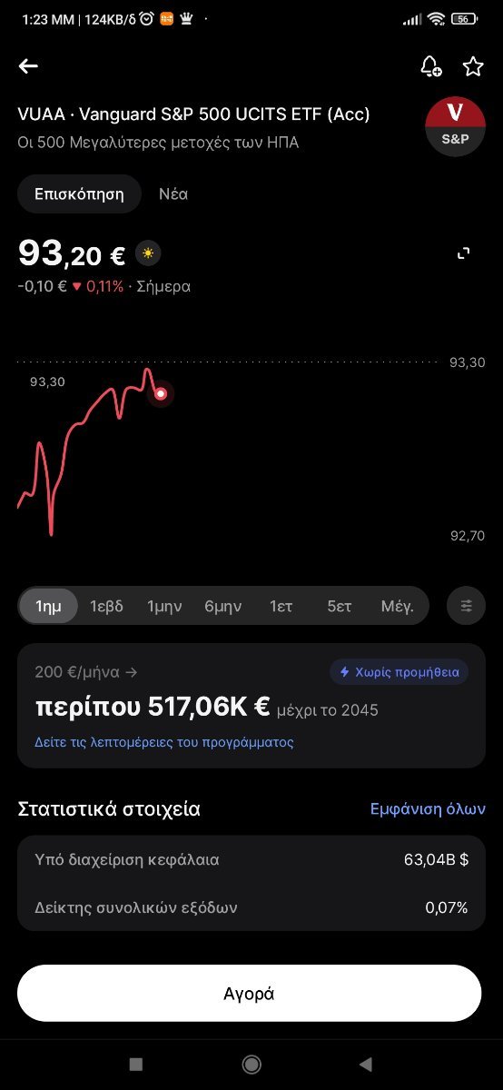Tap the Αγορά buy button

[250, 993]
